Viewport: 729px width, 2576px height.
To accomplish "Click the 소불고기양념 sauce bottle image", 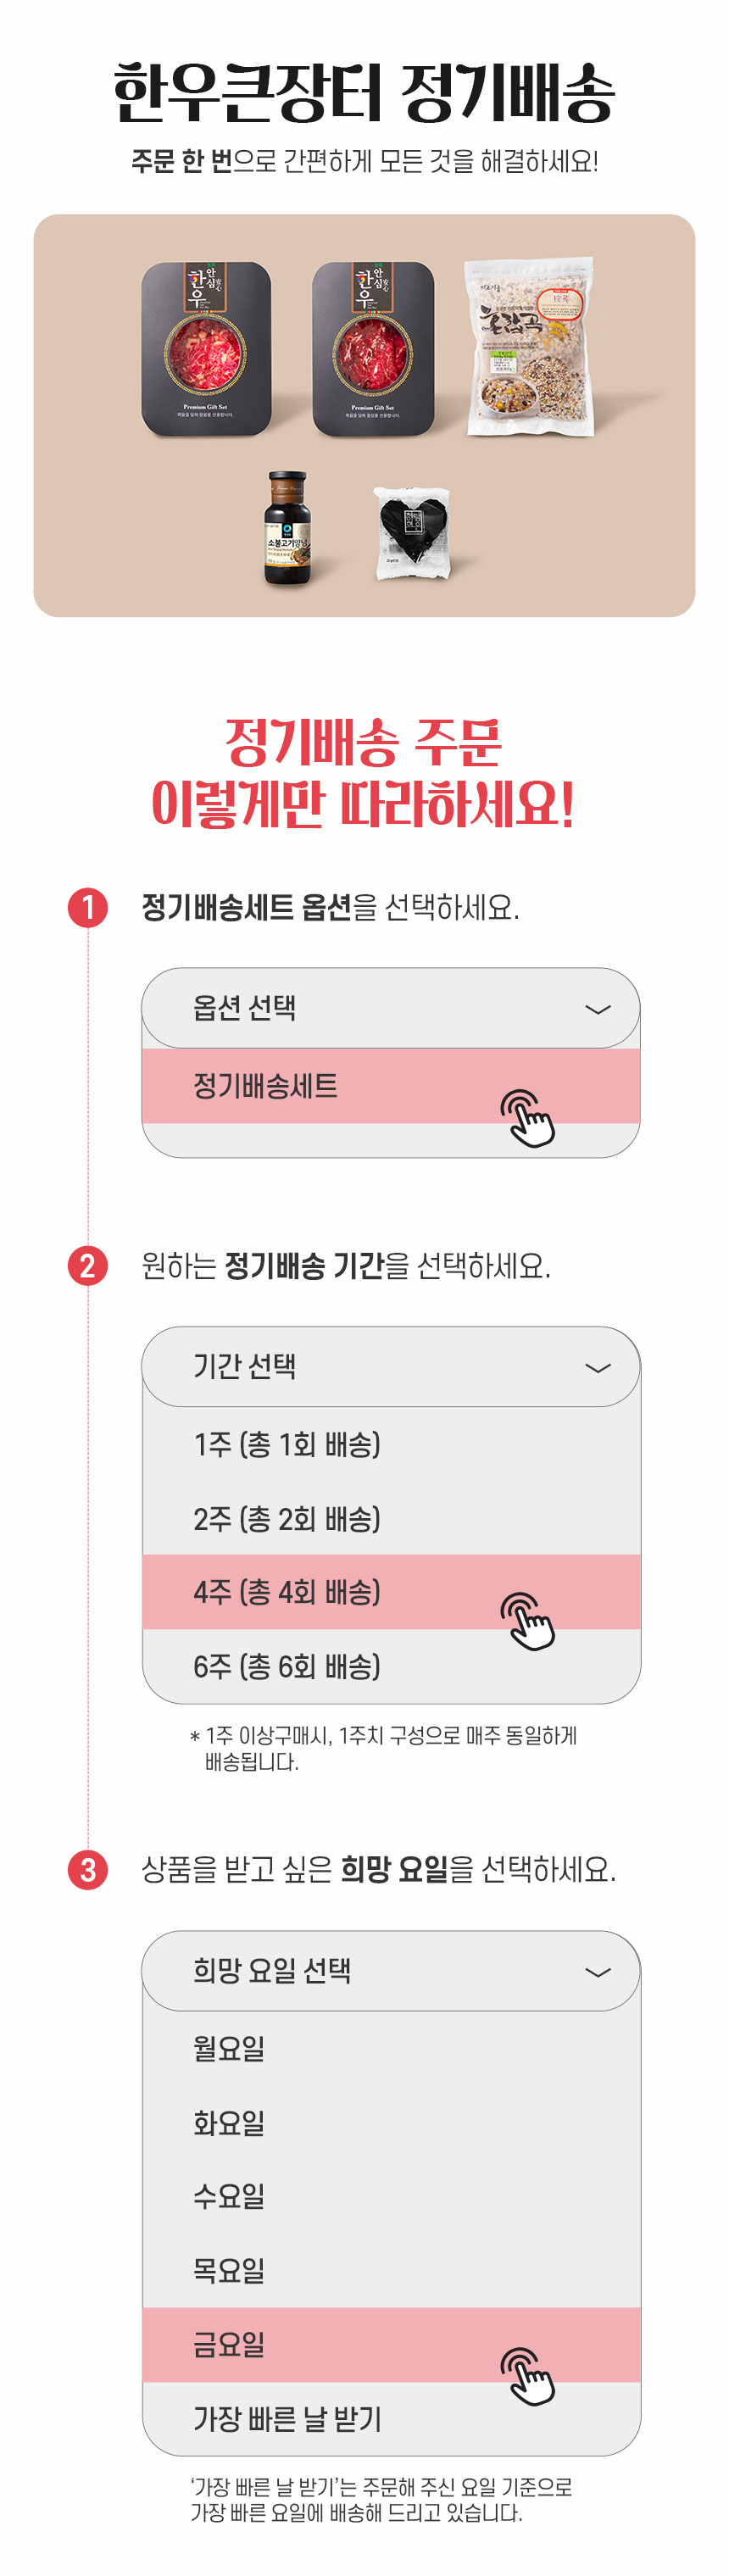I will (288, 528).
